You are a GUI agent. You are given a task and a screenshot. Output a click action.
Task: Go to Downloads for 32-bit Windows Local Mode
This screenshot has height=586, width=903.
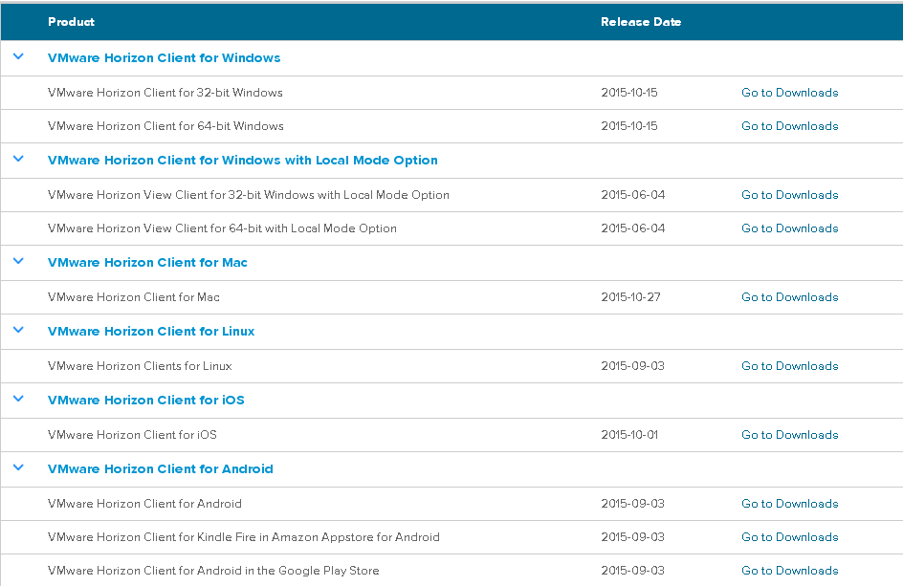[789, 195]
